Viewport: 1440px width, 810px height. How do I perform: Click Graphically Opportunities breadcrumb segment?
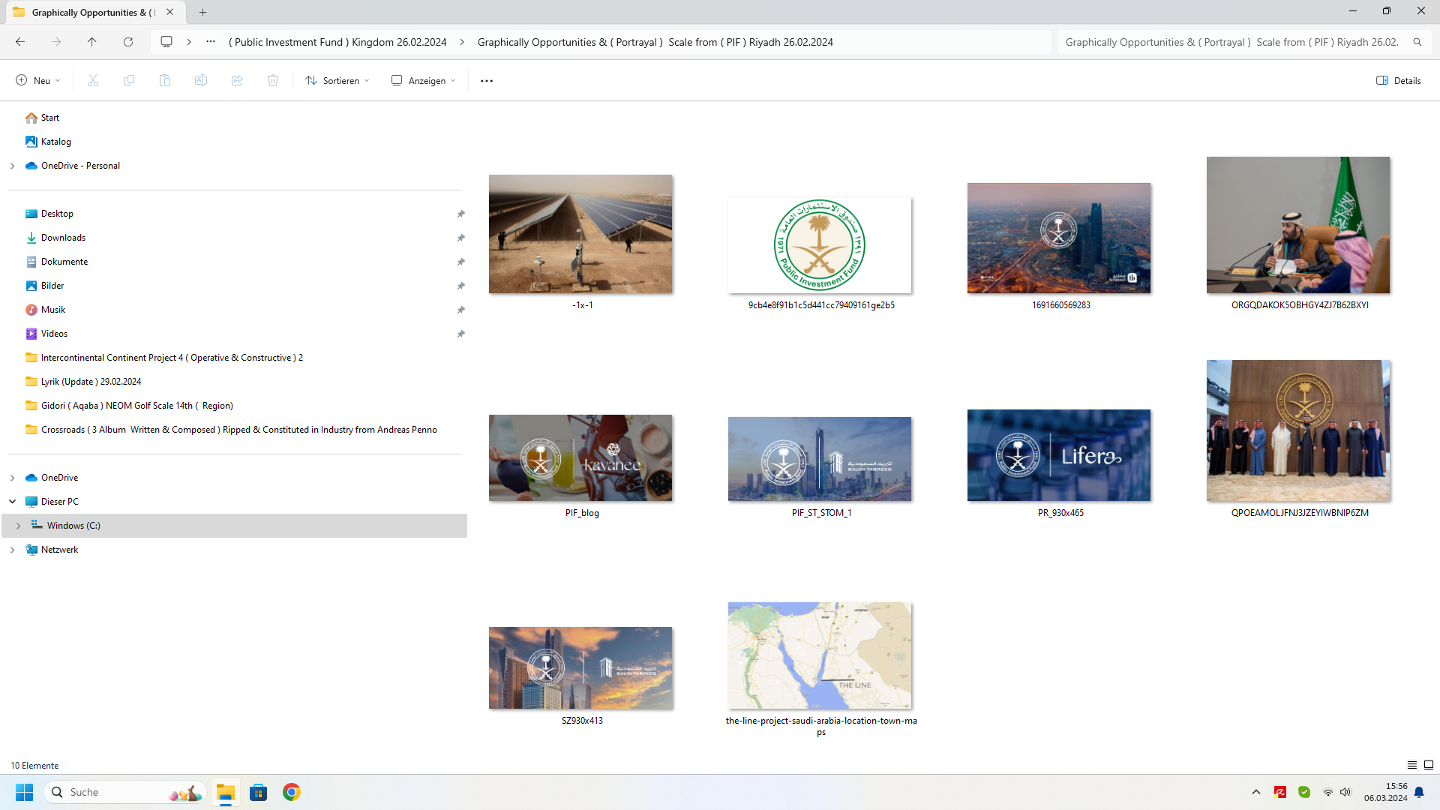point(655,42)
